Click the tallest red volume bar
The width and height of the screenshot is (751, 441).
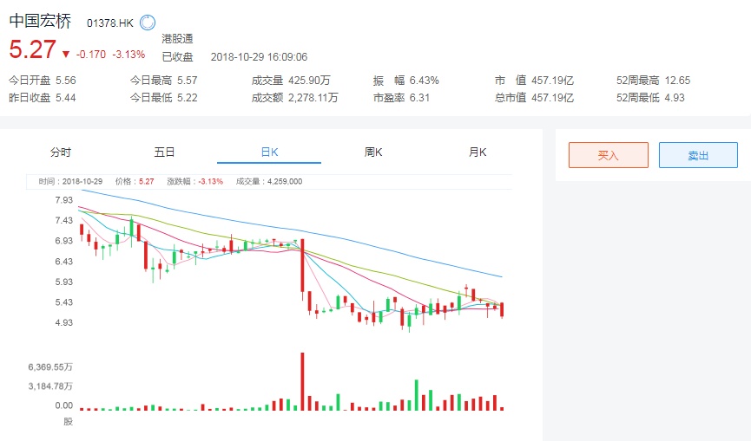click(x=302, y=381)
